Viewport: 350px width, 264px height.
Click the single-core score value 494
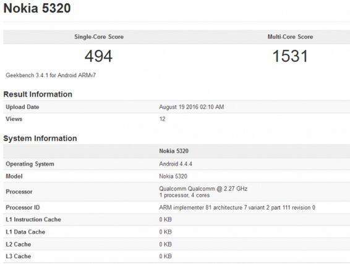tap(98, 56)
